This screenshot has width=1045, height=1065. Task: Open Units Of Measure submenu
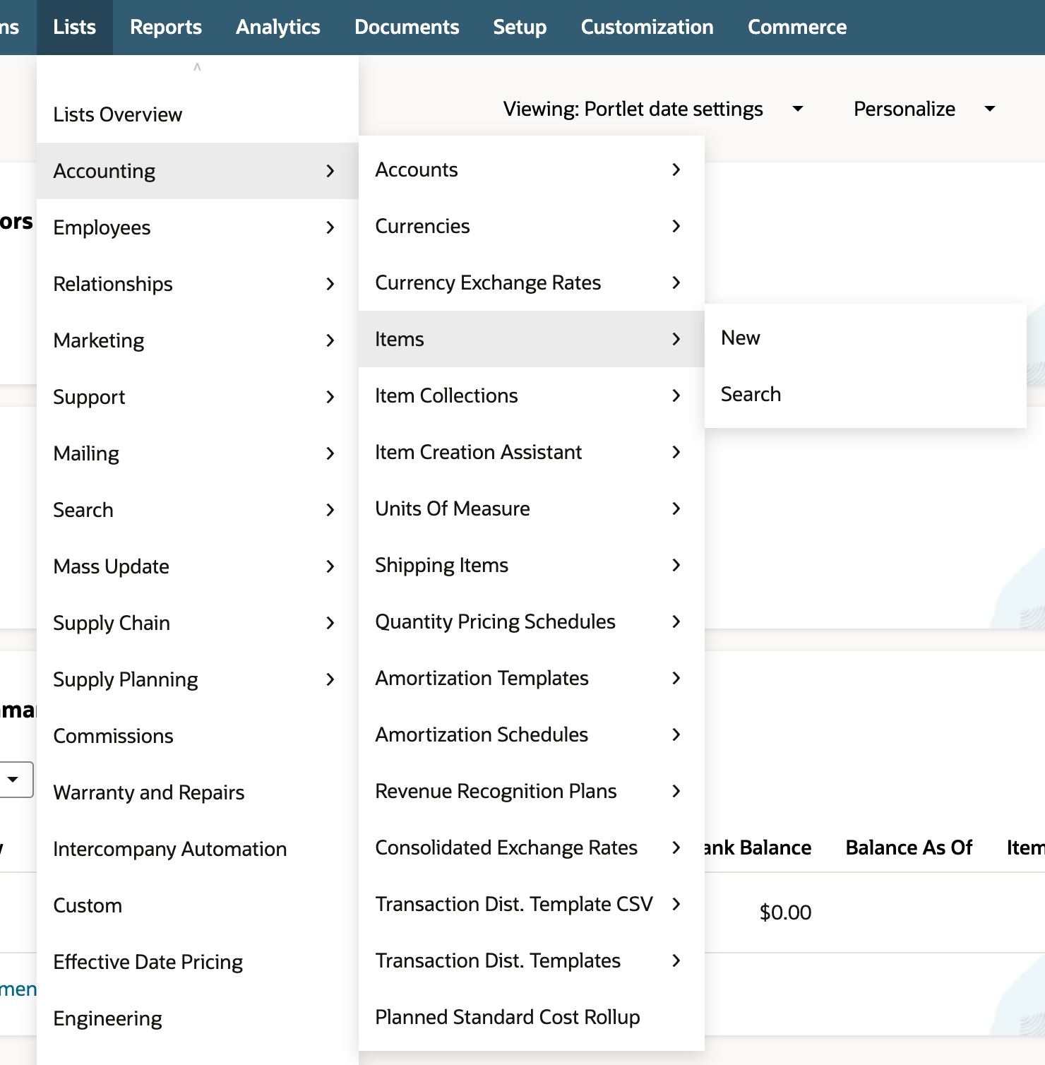532,508
